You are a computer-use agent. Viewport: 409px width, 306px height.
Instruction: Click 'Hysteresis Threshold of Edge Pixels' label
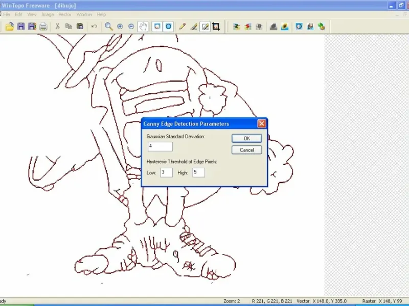182,162
